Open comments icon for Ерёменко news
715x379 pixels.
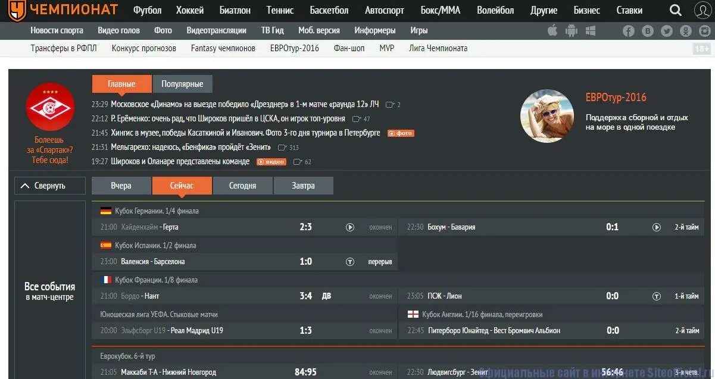tap(357, 119)
